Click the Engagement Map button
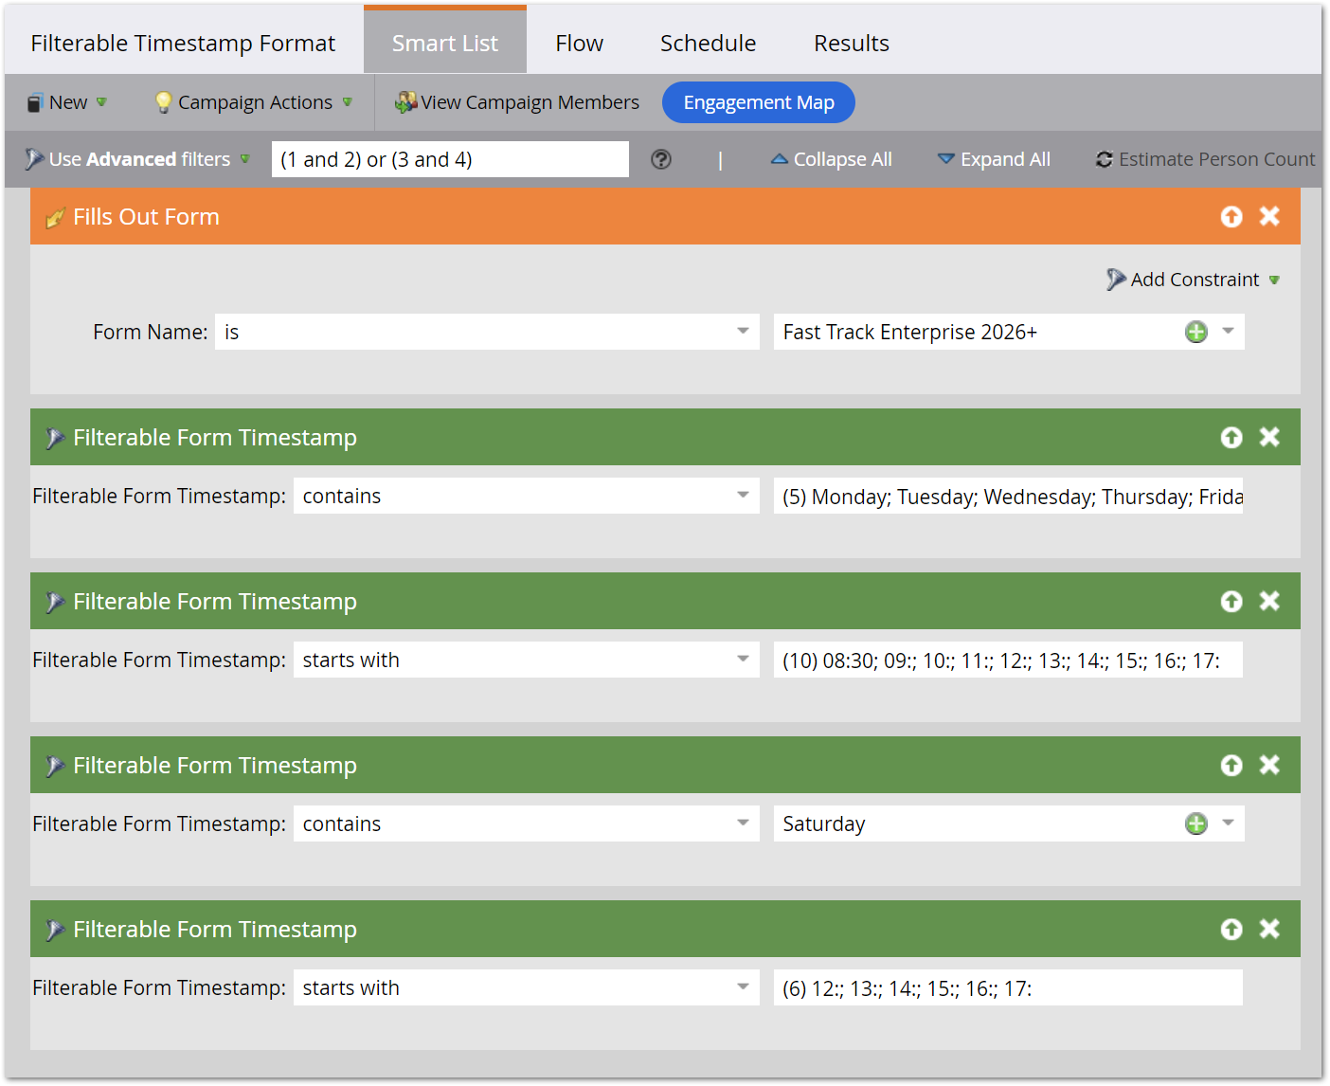The image size is (1330, 1086). point(758,102)
